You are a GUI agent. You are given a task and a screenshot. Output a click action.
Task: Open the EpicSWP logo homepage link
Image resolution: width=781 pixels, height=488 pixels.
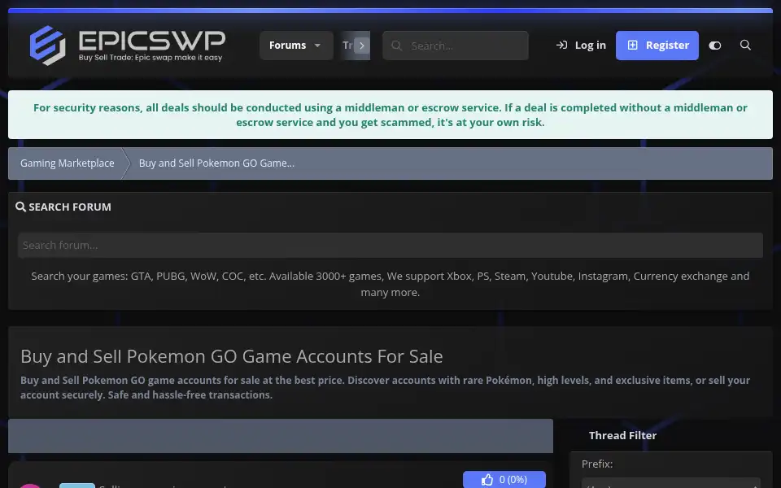(128, 46)
